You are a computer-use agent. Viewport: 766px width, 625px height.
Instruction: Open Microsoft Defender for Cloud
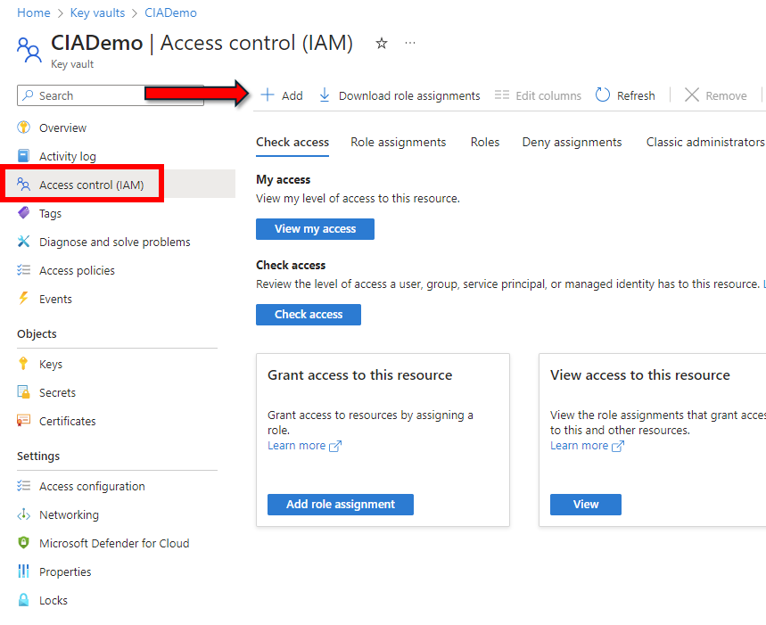[113, 543]
